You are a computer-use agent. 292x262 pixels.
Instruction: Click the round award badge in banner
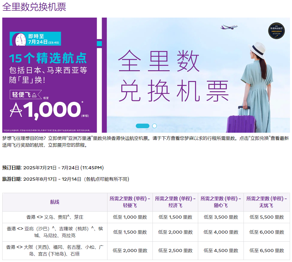(276, 31)
